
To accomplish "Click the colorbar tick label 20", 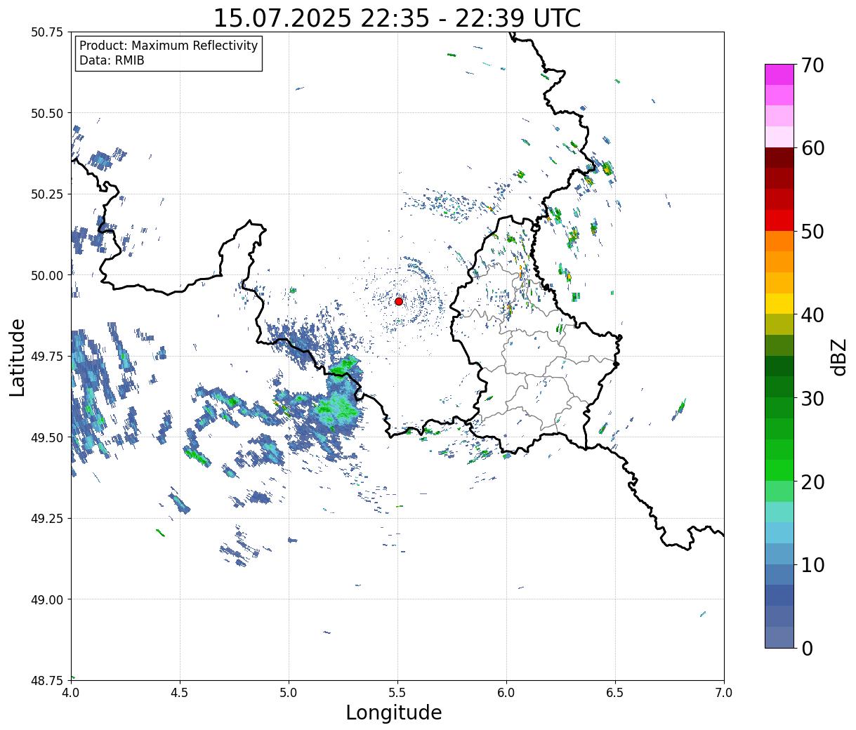I will click(812, 482).
